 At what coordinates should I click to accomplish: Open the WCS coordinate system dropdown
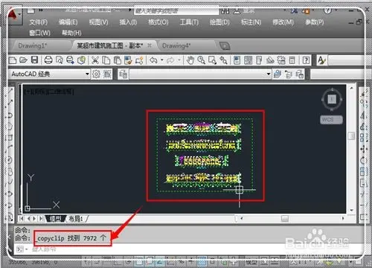pyautogui.click(x=331, y=120)
